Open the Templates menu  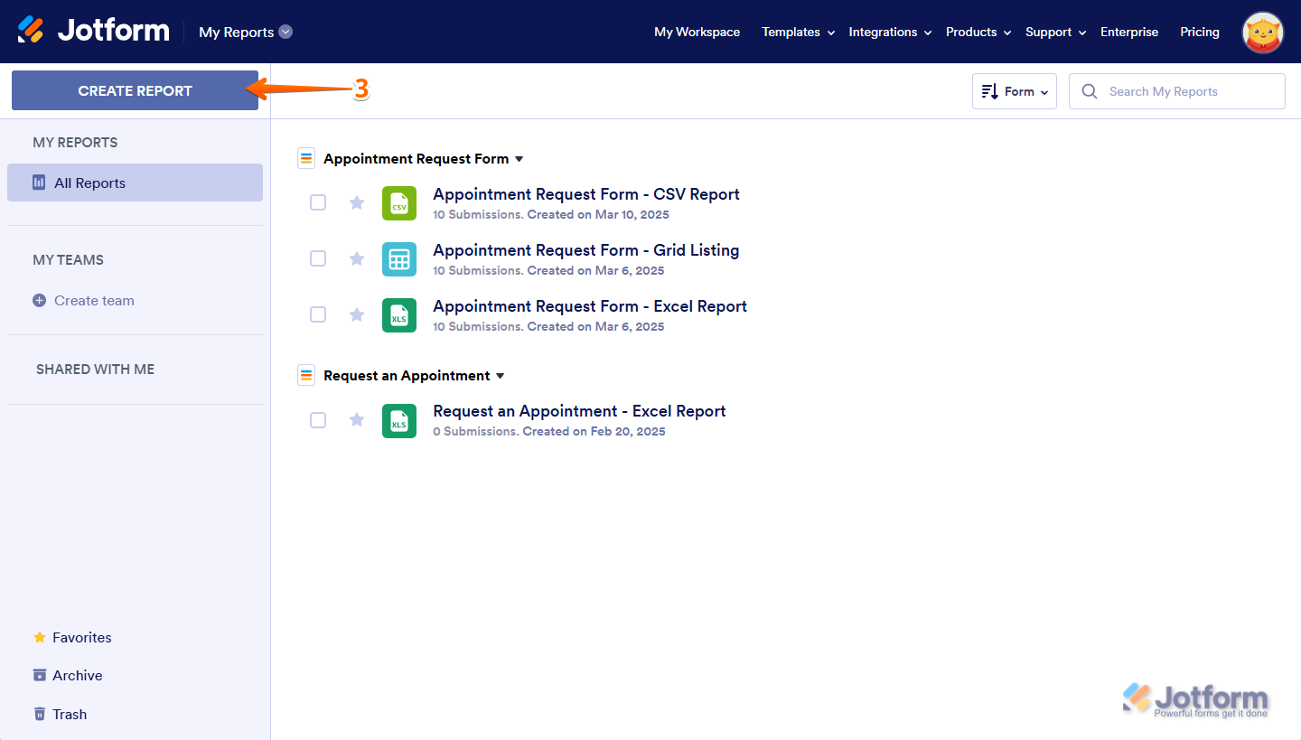tap(791, 32)
